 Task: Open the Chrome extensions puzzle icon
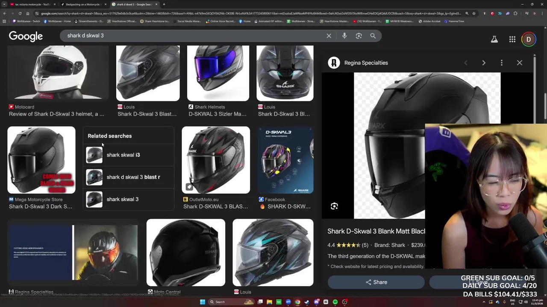(515, 13)
